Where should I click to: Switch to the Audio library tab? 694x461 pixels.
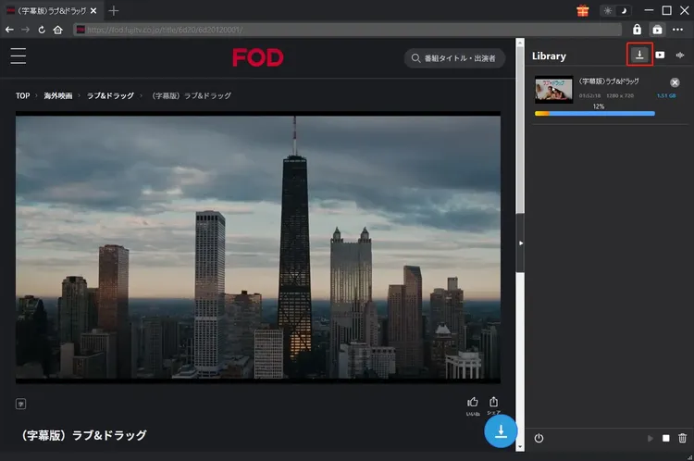681,55
